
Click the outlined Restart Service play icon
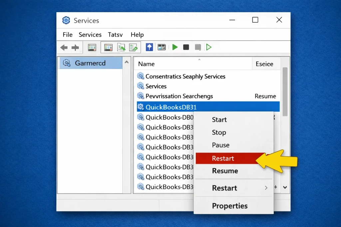[209, 47]
